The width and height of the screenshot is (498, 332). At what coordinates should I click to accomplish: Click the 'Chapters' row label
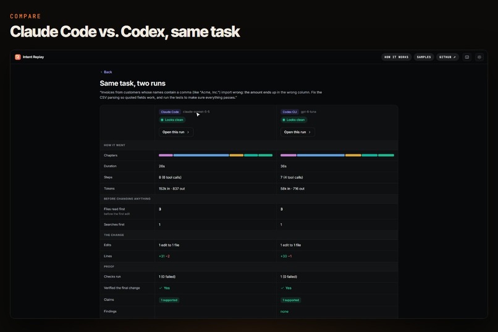pyautogui.click(x=111, y=155)
